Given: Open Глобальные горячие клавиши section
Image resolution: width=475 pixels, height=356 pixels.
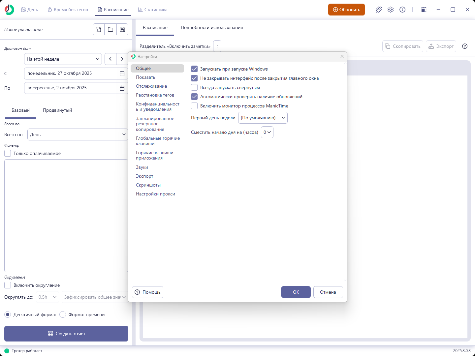Looking at the screenshot, I should (157, 141).
